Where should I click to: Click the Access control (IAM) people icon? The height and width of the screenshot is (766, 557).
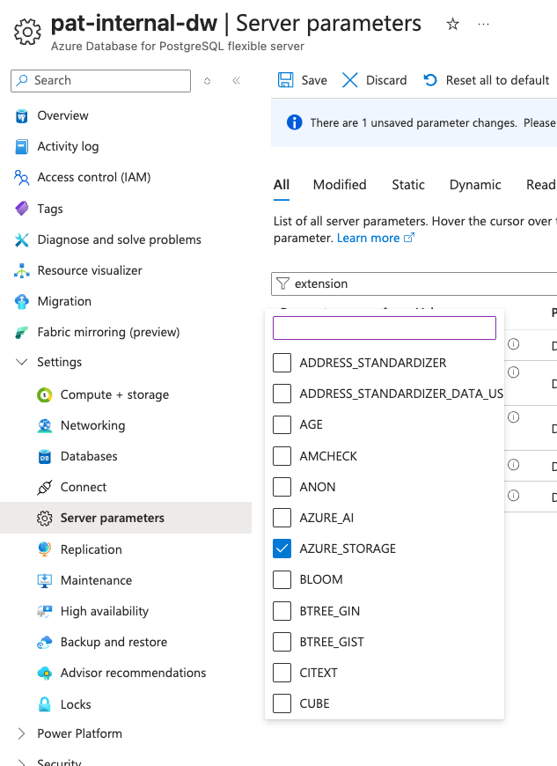pyautogui.click(x=21, y=177)
